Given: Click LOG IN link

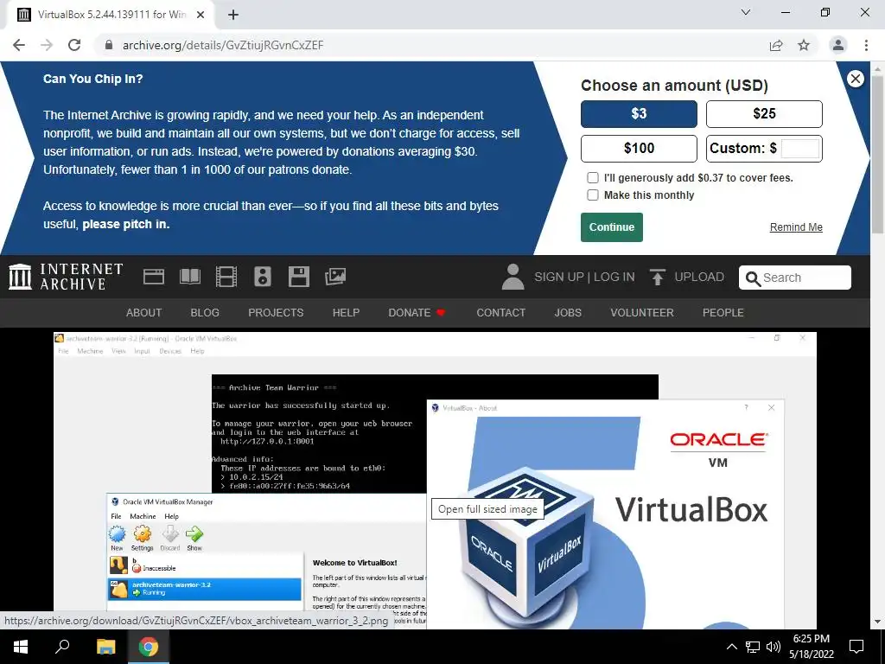Looking at the screenshot, I should pyautogui.click(x=614, y=277).
